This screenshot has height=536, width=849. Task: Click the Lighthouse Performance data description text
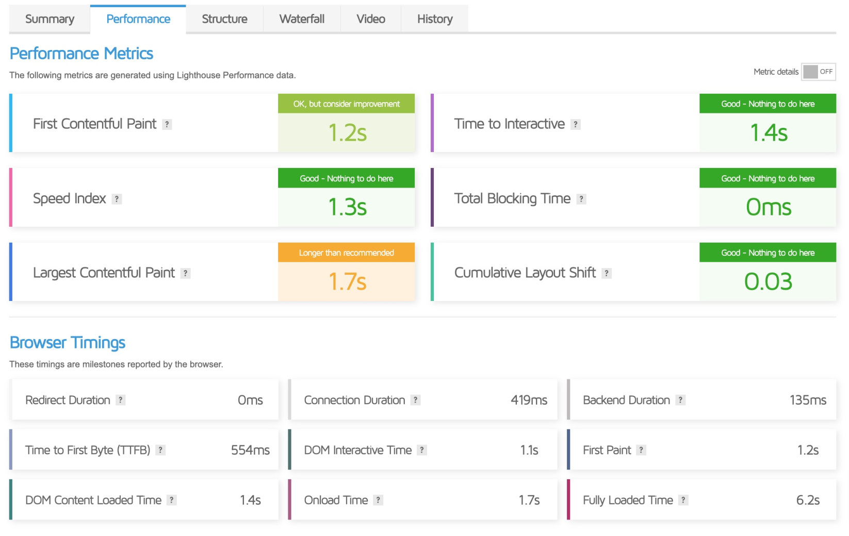[153, 75]
